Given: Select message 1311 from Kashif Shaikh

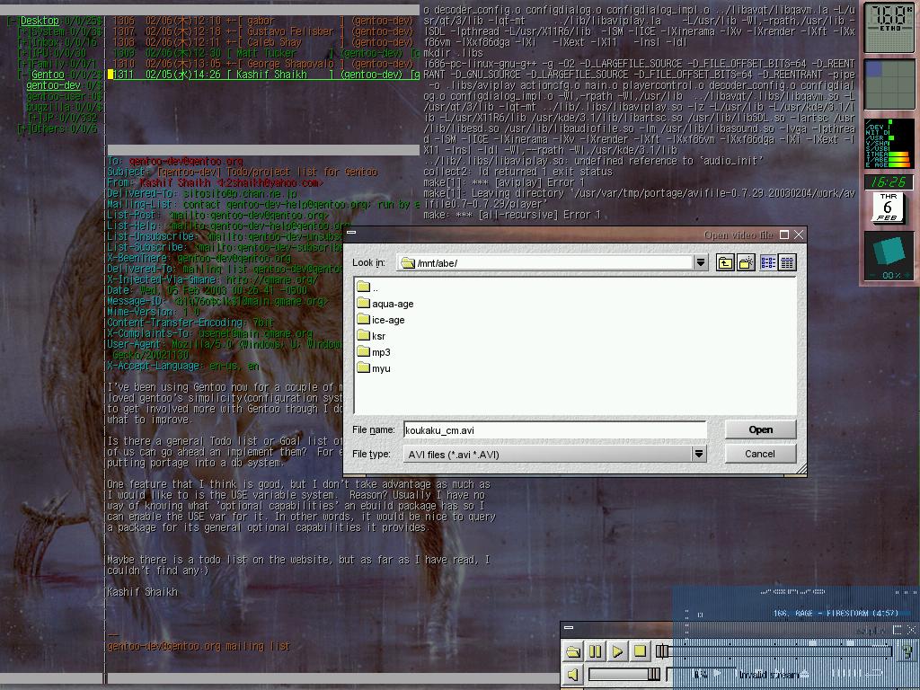Looking at the screenshot, I should pyautogui.click(x=263, y=75).
